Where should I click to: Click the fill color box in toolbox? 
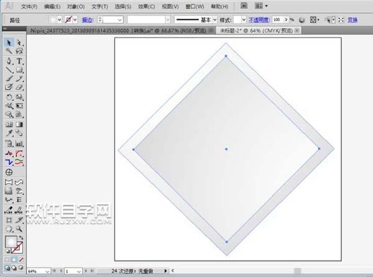click(11, 242)
